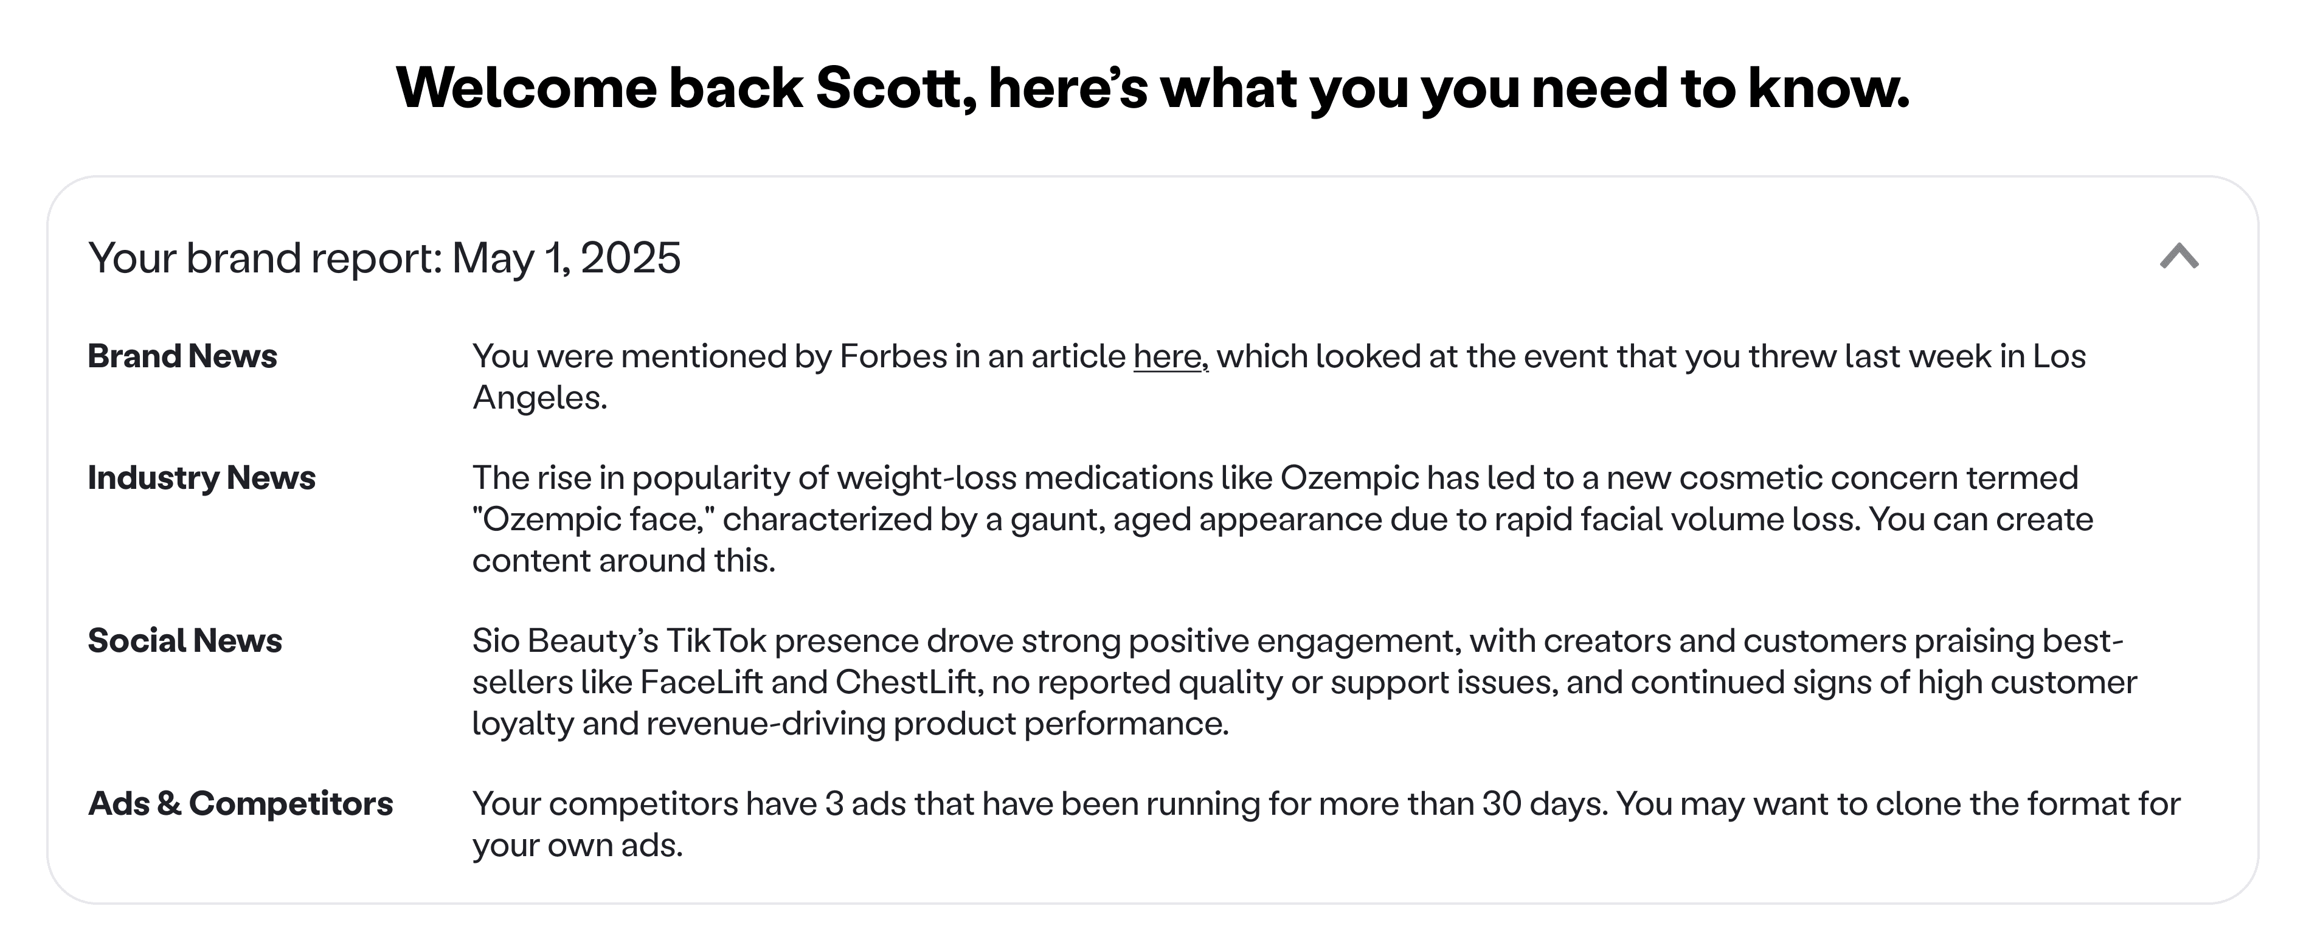This screenshot has height=951, width=2306.
Task: Select the Industry News label
Action: (x=201, y=478)
